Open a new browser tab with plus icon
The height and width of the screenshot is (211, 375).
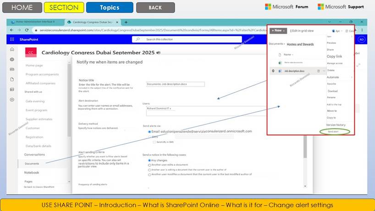click(x=126, y=22)
